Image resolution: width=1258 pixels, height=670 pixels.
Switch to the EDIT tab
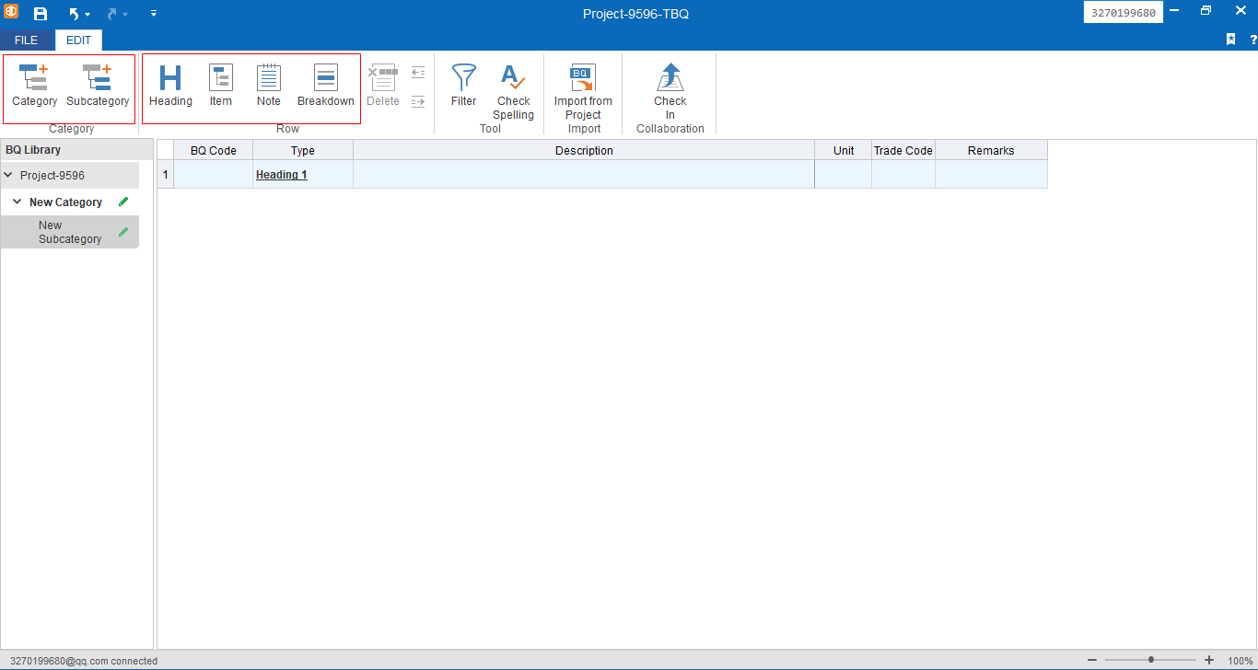tap(78, 40)
